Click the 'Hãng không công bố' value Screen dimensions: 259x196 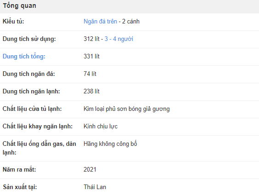click(110, 144)
